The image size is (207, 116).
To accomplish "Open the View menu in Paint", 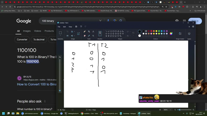I will (x=70, y=27).
